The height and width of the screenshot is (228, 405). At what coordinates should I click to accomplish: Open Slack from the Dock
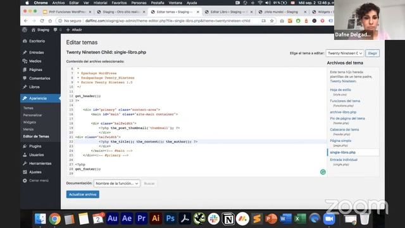tap(214, 218)
